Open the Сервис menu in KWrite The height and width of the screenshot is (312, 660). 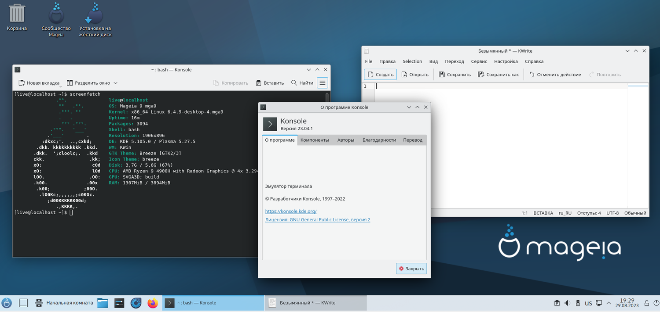[479, 61]
